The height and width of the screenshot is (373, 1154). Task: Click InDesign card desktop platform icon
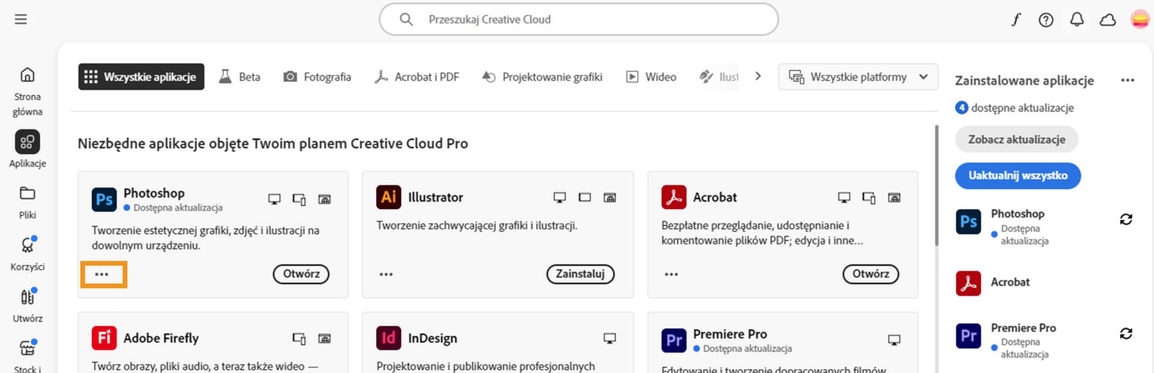pyautogui.click(x=609, y=339)
